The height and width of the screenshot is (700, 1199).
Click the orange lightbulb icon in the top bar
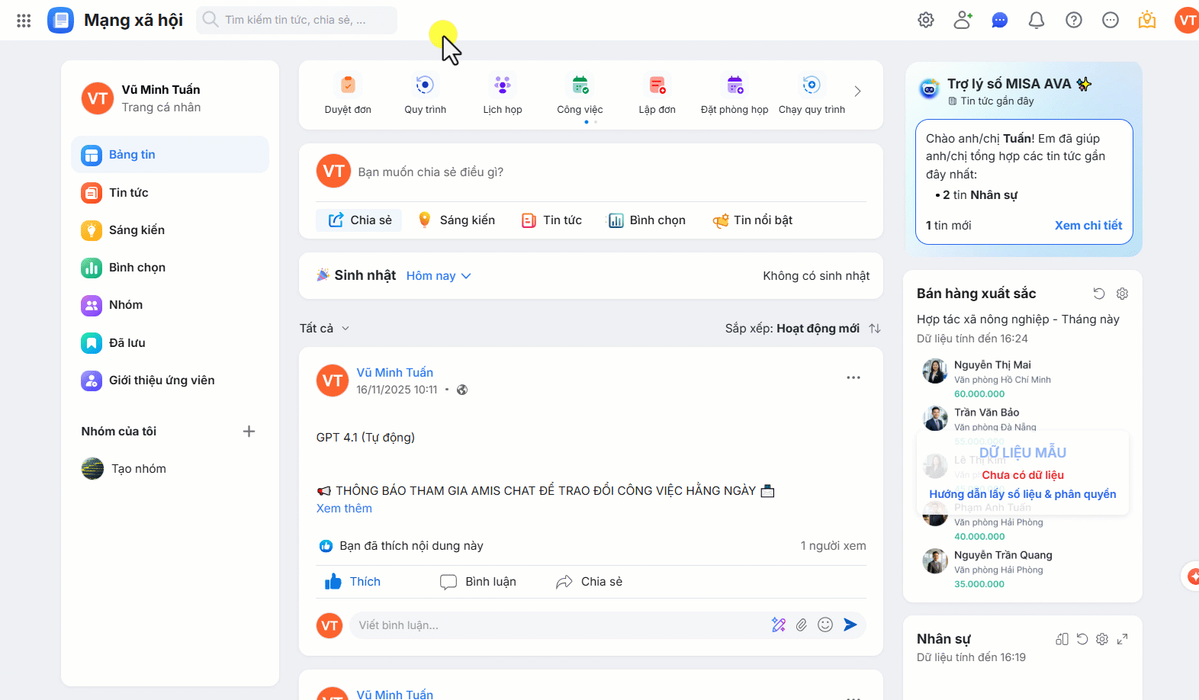[x=1147, y=21]
